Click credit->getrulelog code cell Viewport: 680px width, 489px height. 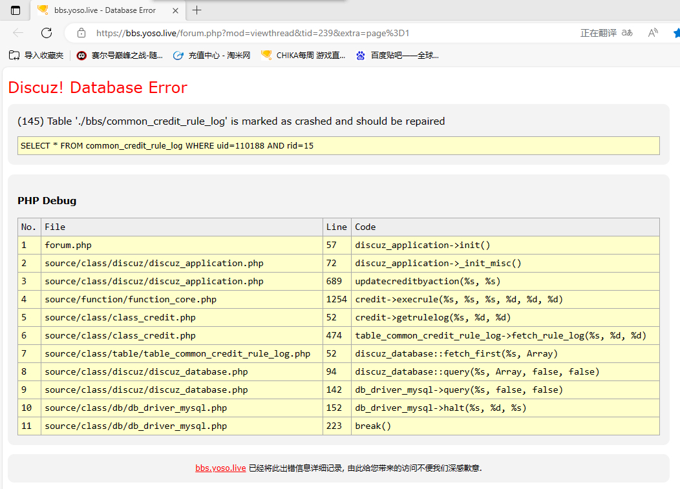click(x=505, y=318)
